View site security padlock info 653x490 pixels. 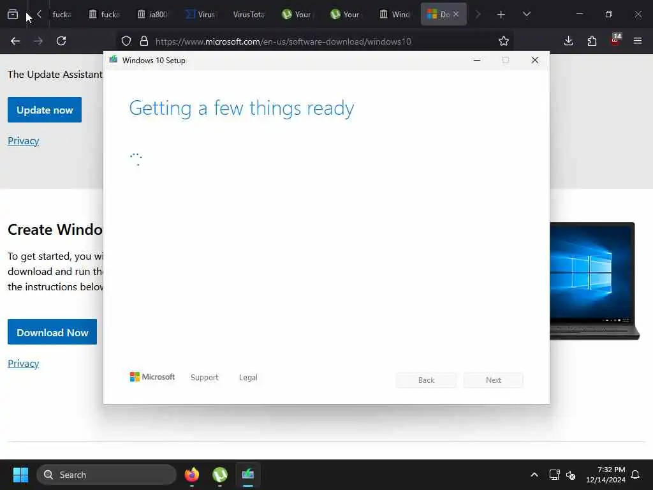(x=144, y=41)
